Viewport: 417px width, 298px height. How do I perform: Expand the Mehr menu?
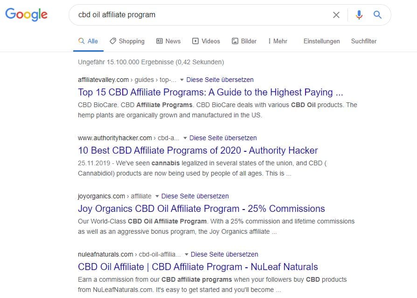pos(278,41)
